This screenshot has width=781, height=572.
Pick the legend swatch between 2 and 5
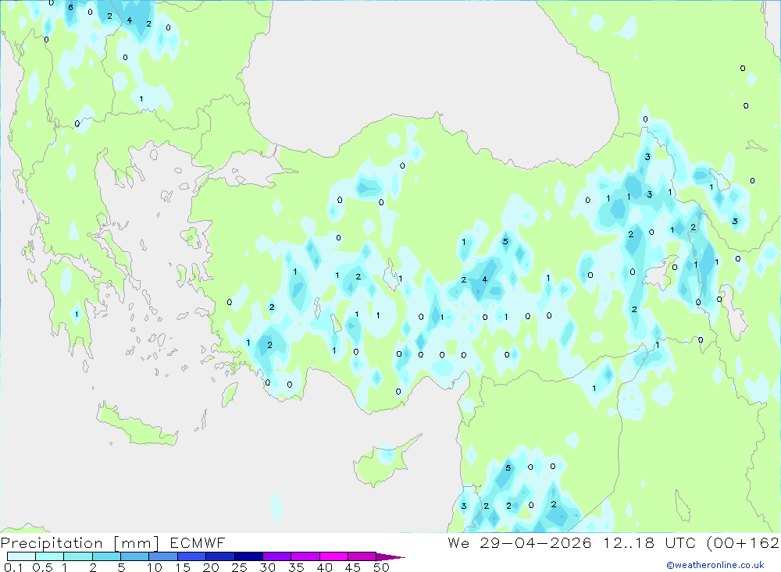coord(106,556)
